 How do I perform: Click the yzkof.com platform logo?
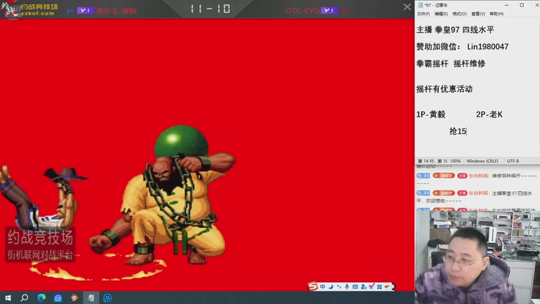tap(29, 9)
